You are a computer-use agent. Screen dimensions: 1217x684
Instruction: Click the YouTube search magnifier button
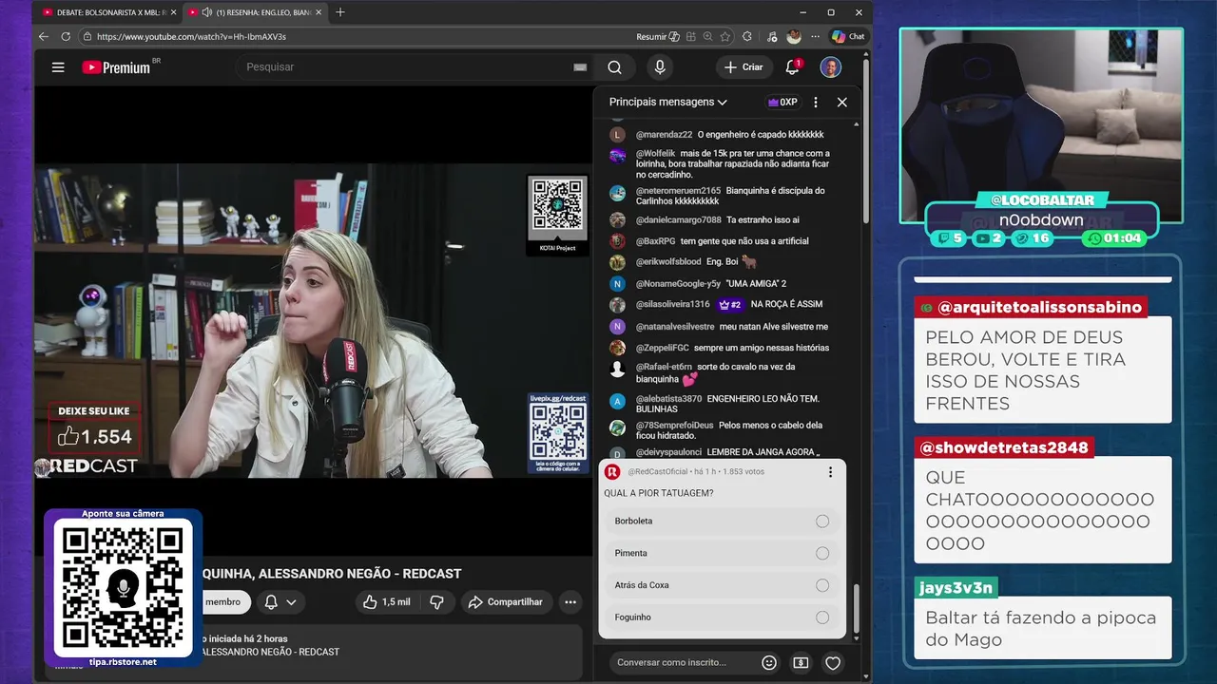(615, 67)
